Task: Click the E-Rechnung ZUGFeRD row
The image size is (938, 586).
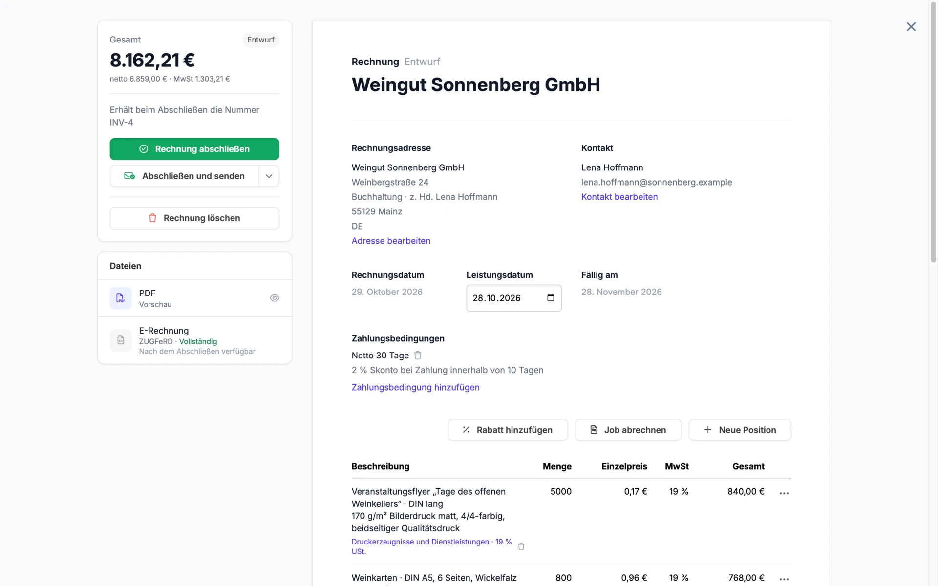Action: pyautogui.click(x=194, y=340)
